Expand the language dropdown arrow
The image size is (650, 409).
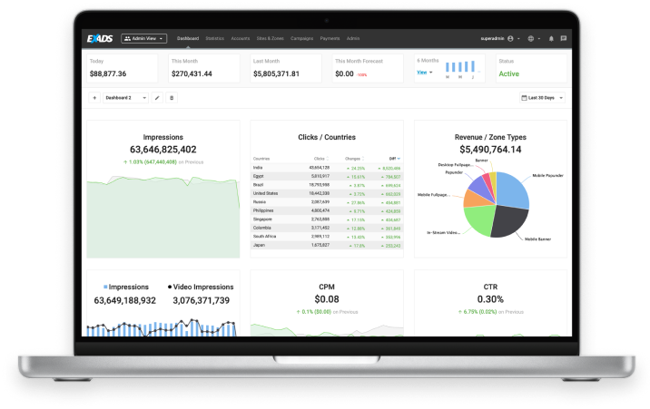coord(539,38)
